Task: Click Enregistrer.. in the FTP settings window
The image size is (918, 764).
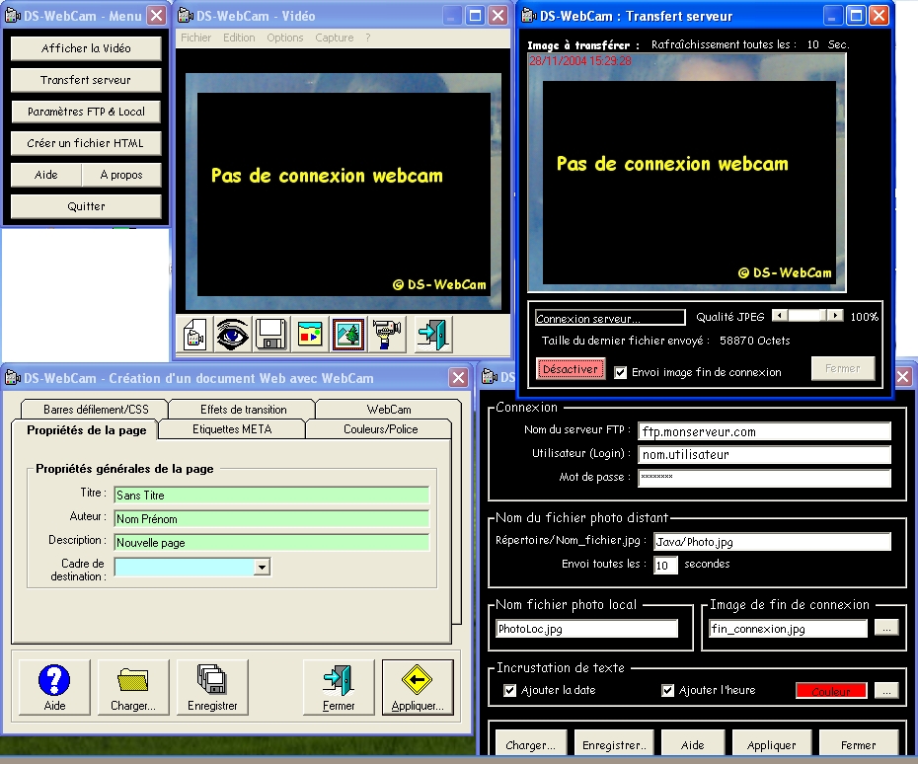Action: (x=614, y=744)
